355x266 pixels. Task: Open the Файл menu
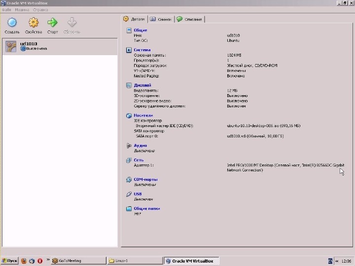(6, 10)
